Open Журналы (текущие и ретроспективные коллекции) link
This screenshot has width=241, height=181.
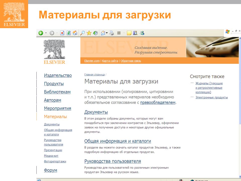[x=209, y=88]
